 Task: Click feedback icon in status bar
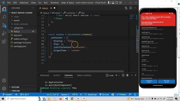(x=130, y=95)
